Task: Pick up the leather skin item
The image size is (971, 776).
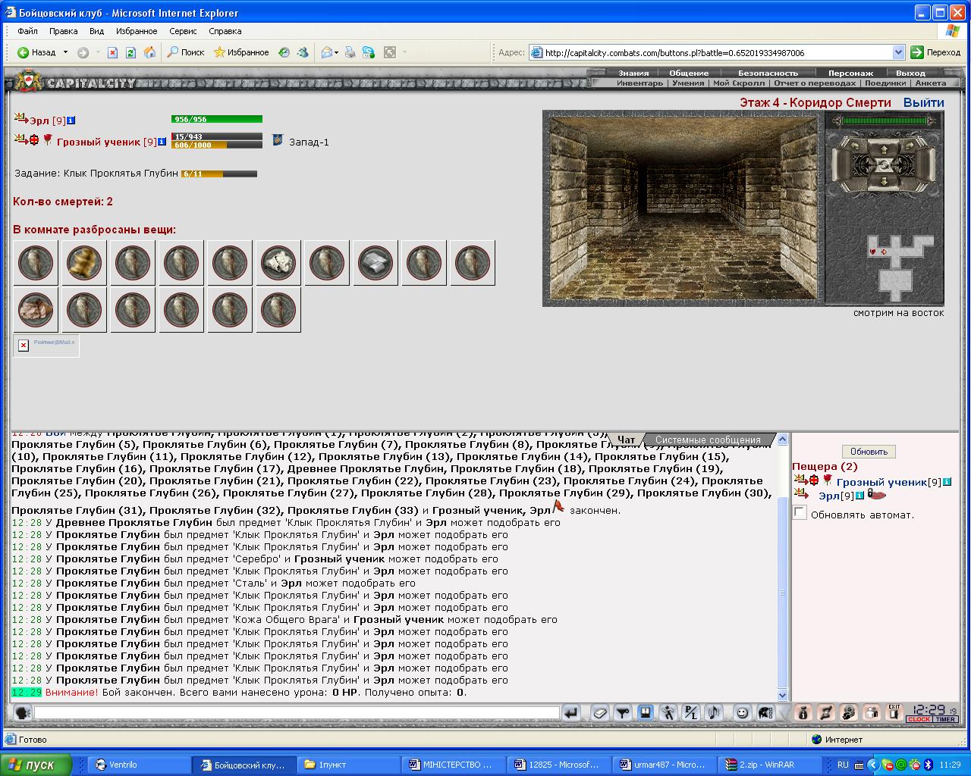Action: click(x=36, y=309)
